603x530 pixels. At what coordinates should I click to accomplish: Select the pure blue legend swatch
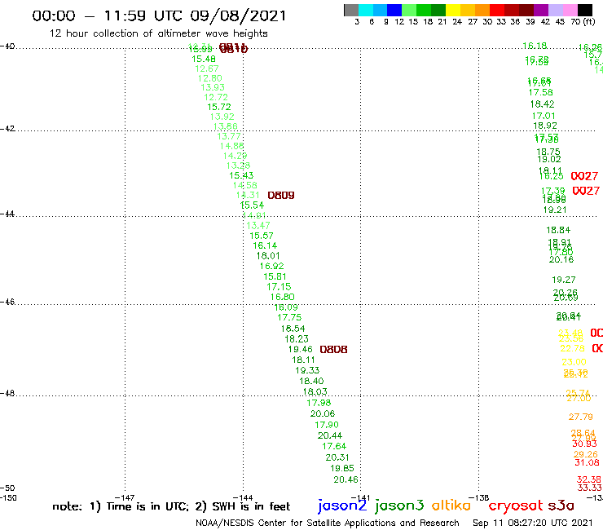[x=394, y=10]
